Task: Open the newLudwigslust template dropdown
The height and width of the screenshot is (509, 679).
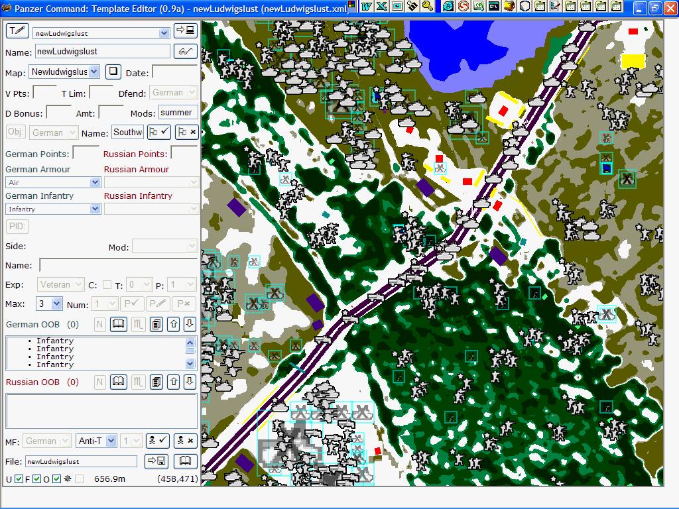Action: coord(164,33)
